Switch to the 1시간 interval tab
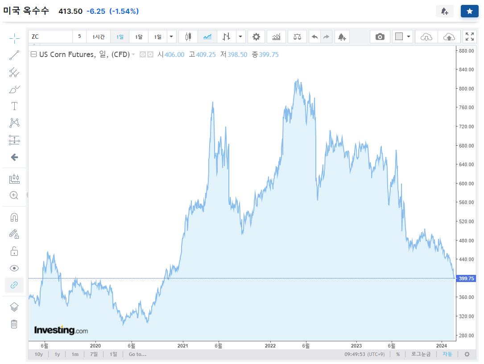The image size is (484, 364). (98, 37)
